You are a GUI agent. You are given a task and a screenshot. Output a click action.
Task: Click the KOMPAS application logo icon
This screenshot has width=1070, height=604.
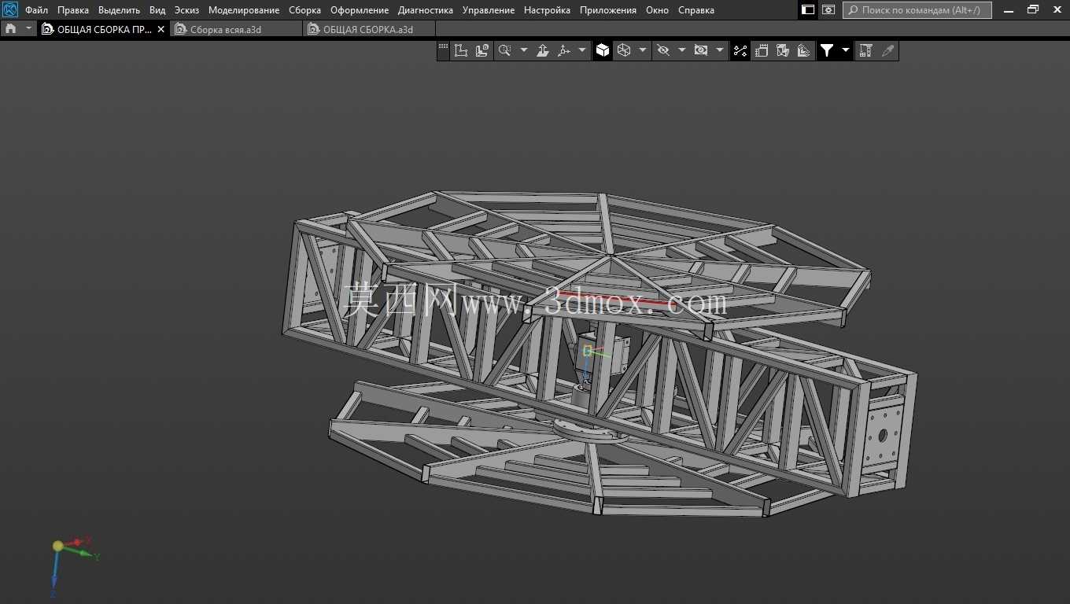tap(10, 9)
